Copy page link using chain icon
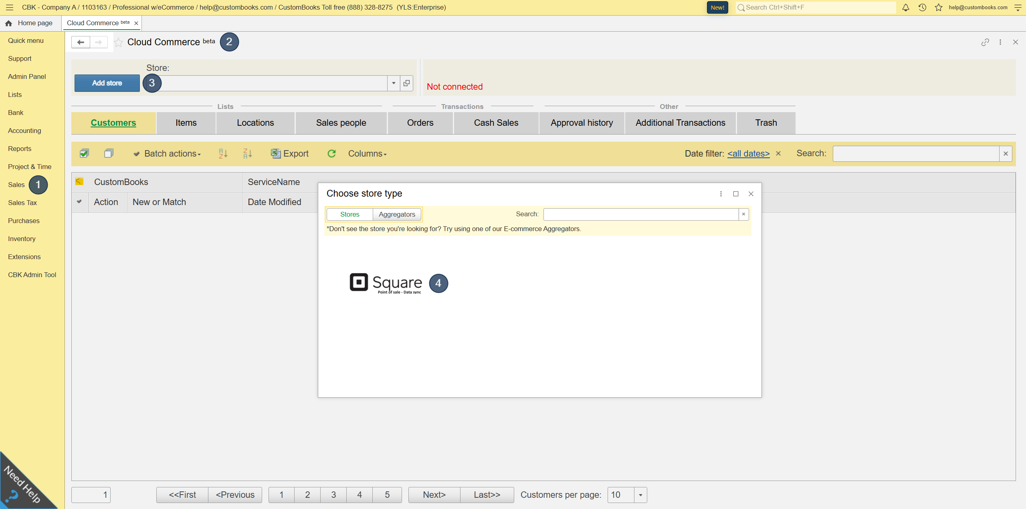 click(x=985, y=42)
